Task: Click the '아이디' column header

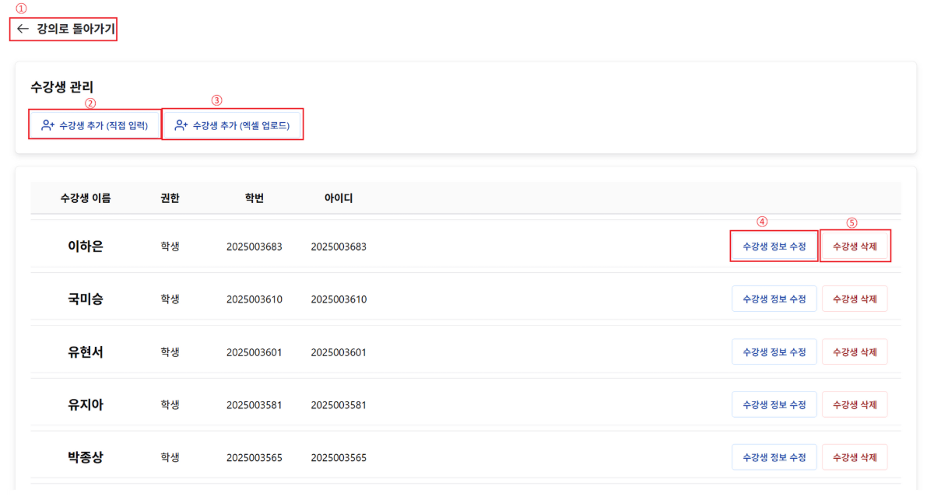Action: tap(339, 198)
